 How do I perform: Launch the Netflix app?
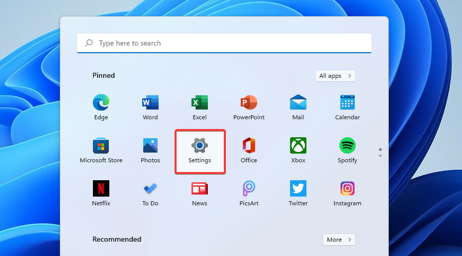[101, 188]
